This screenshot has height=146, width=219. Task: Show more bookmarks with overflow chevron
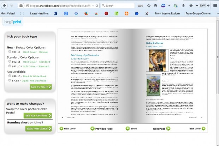coord(218,13)
